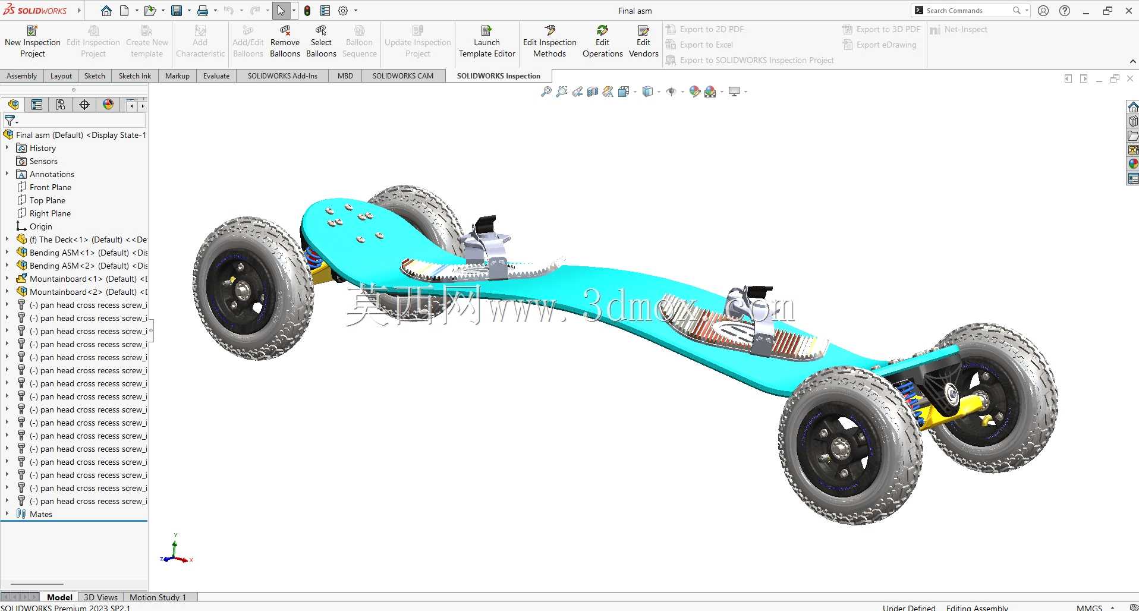Open the DisplayManager color sphere tab
1139x611 pixels.
click(108, 105)
